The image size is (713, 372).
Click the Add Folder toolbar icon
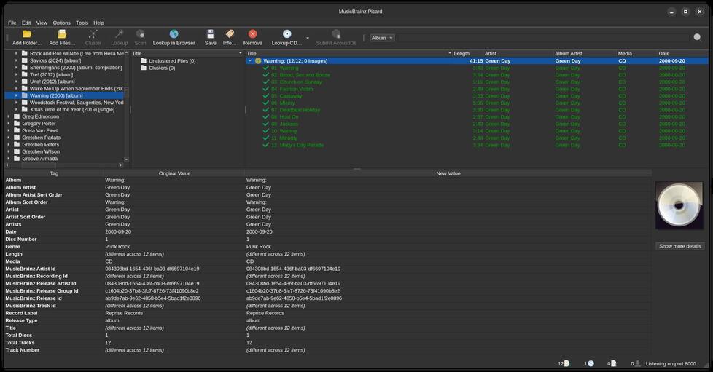(27, 34)
